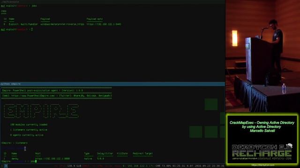Screen dimensions: 300x168
Task: Click the listener host URL ending :8080
Action: tap(52, 159)
